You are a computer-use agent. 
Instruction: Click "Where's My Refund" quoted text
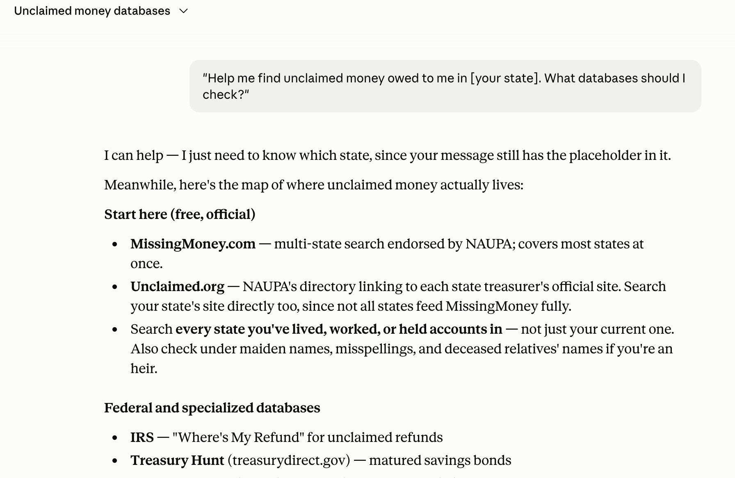(238, 437)
